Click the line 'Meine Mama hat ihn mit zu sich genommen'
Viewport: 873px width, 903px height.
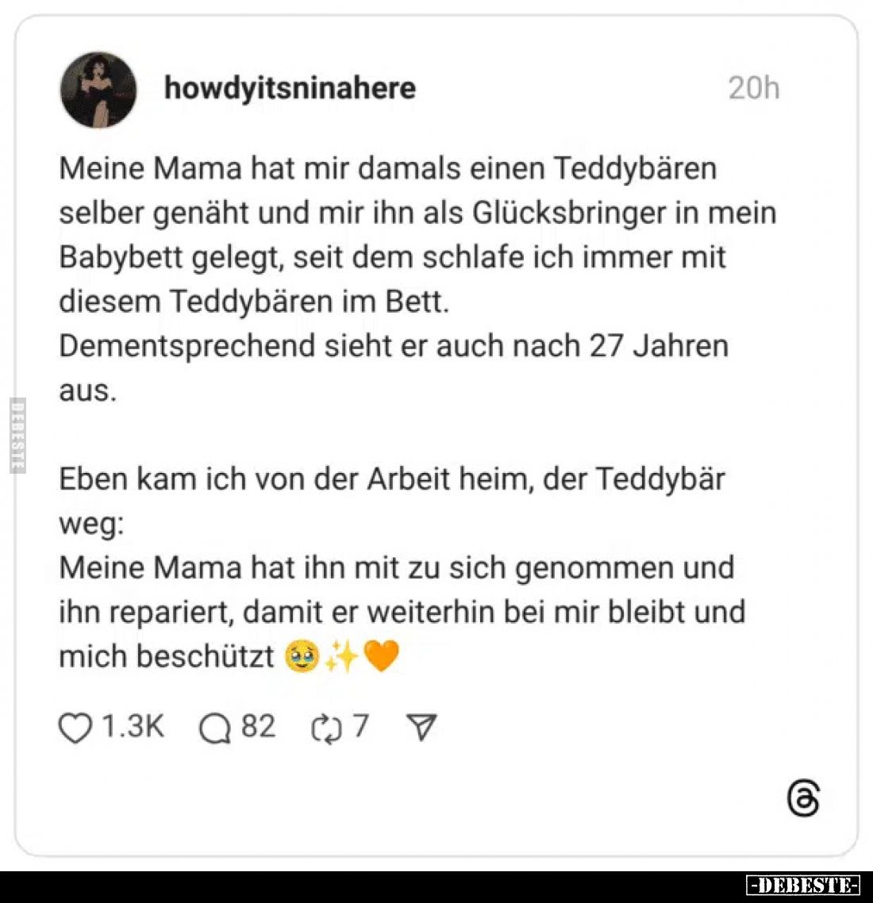click(396, 568)
